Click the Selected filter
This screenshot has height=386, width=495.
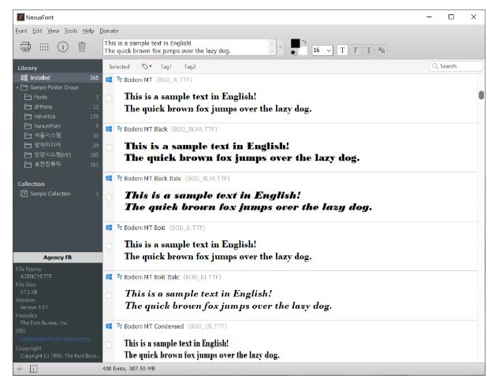[x=119, y=67]
